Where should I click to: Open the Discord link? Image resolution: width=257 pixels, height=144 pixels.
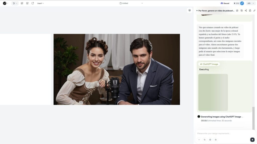(x=225, y=3)
